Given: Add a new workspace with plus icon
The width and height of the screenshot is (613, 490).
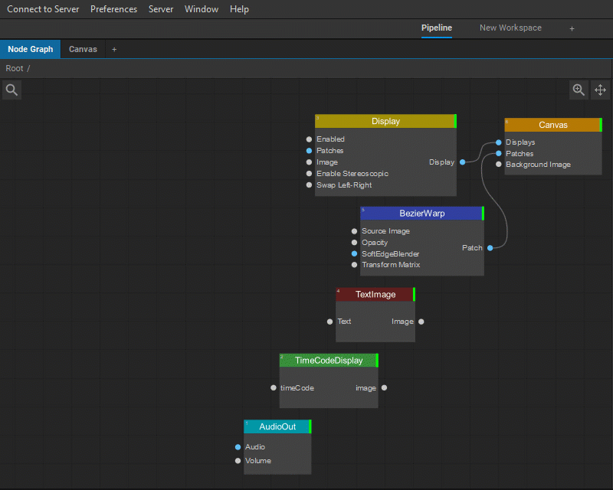Looking at the screenshot, I should point(572,28).
